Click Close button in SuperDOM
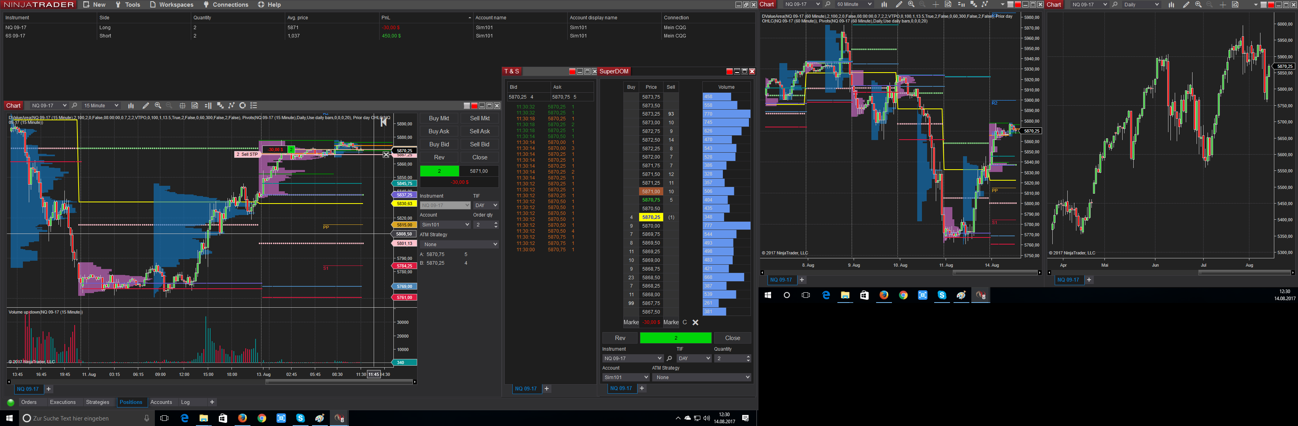The height and width of the screenshot is (426, 1298). (x=733, y=338)
